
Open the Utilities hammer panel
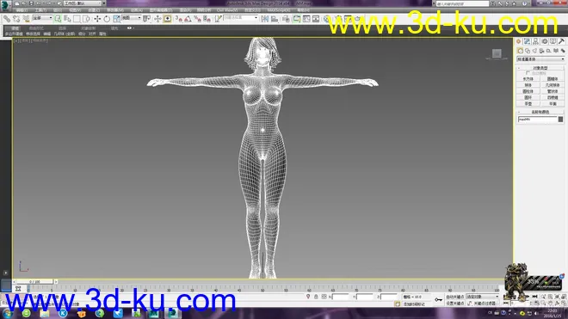pos(561,41)
